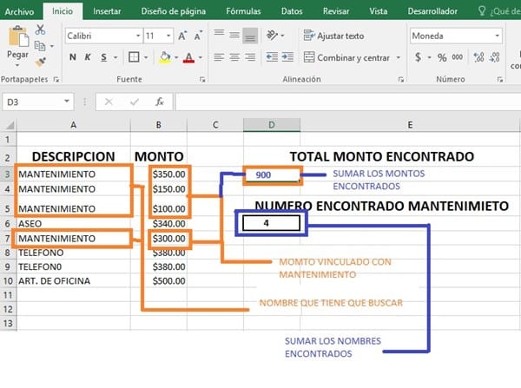Click the Insert Function fx icon

(159, 102)
